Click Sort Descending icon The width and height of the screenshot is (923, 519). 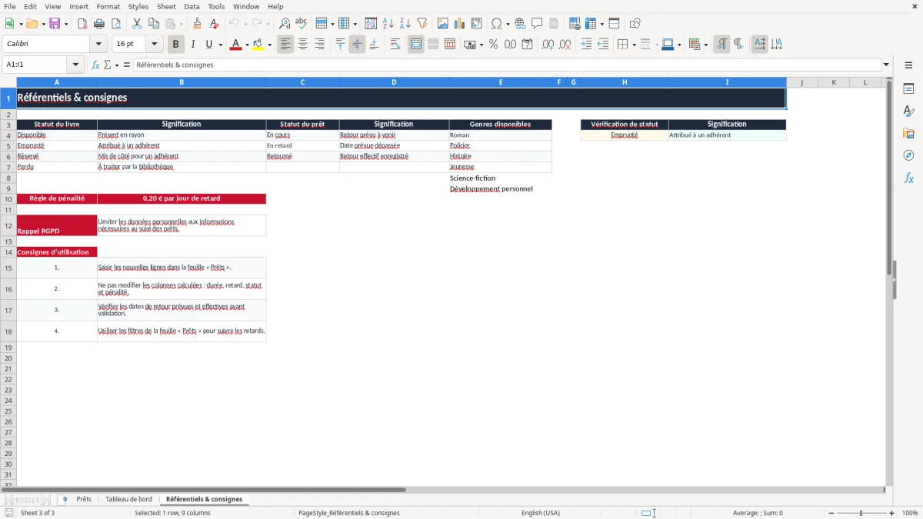click(x=405, y=24)
